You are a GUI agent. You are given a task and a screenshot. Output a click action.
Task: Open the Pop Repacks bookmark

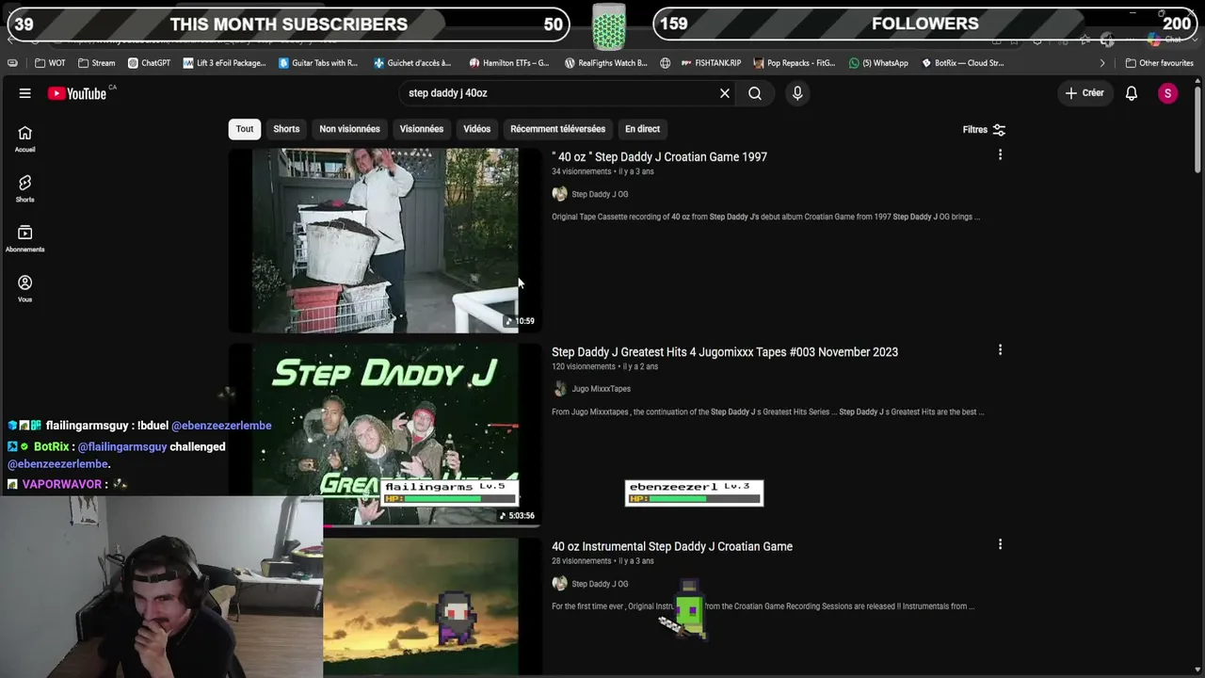click(793, 63)
